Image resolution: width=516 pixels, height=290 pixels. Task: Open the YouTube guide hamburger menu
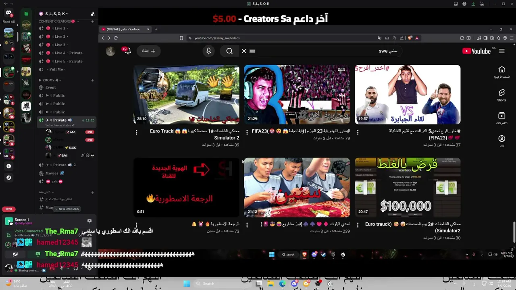click(502, 51)
